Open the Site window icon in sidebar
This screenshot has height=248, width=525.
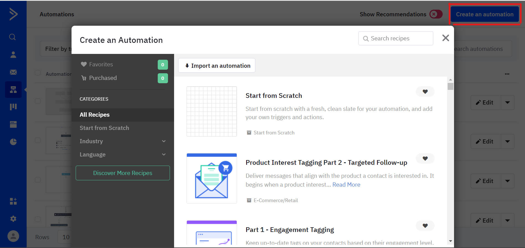[x=13, y=124]
